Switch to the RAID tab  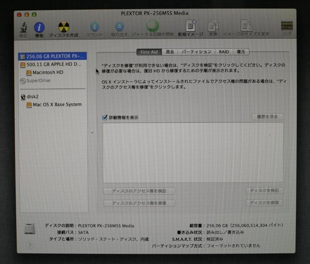[224, 52]
